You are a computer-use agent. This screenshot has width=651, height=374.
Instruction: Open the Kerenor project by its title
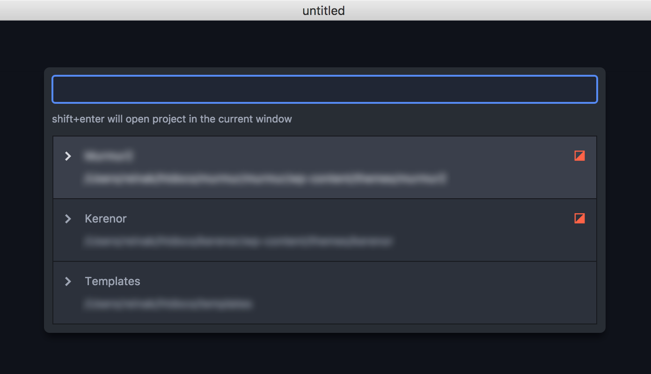pyautogui.click(x=106, y=218)
